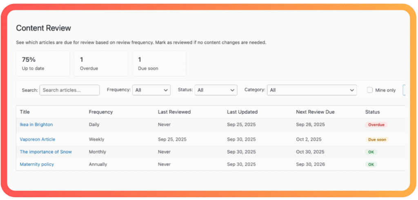This screenshot has width=418, height=200.
Task: Click the Search articles input field
Action: 69,90
